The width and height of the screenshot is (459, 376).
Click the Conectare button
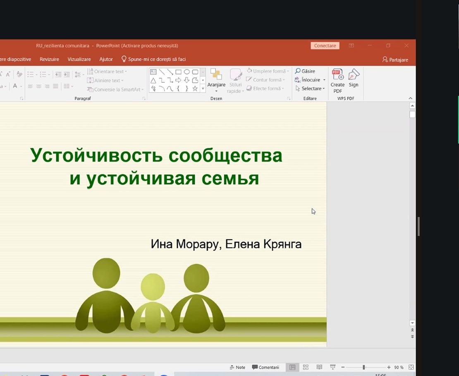point(325,46)
